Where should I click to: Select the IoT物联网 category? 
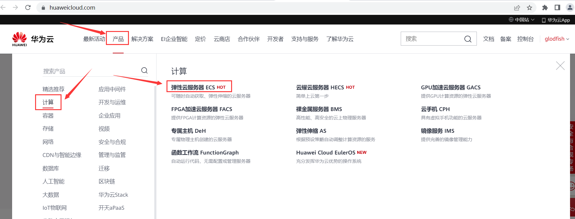point(55,208)
